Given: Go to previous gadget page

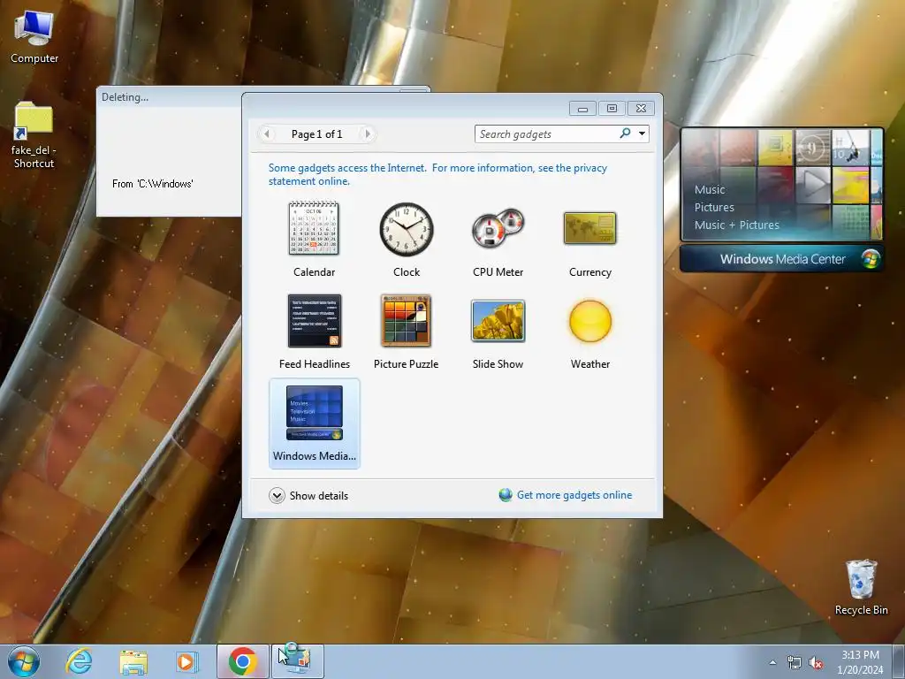Looking at the screenshot, I should pyautogui.click(x=267, y=134).
